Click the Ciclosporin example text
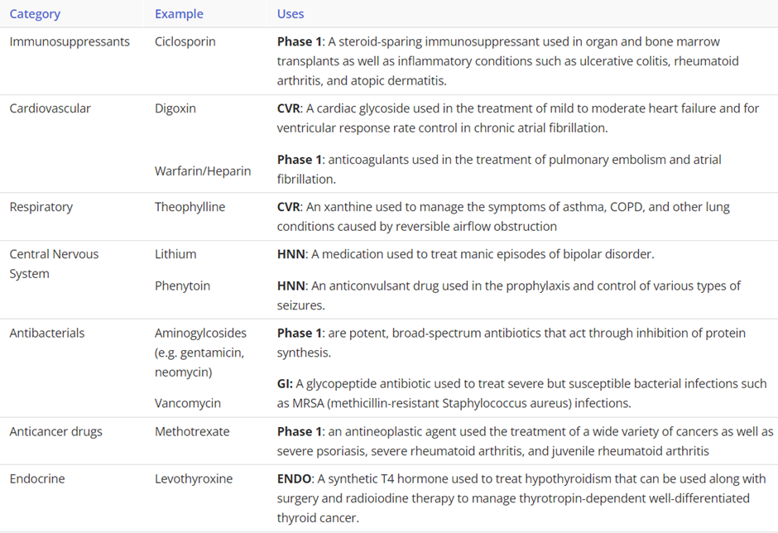The height and width of the screenshot is (533, 778). coord(185,41)
